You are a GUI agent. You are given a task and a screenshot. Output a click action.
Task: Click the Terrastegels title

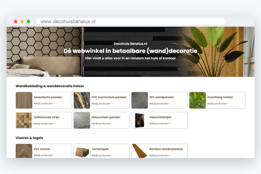click(x=100, y=149)
